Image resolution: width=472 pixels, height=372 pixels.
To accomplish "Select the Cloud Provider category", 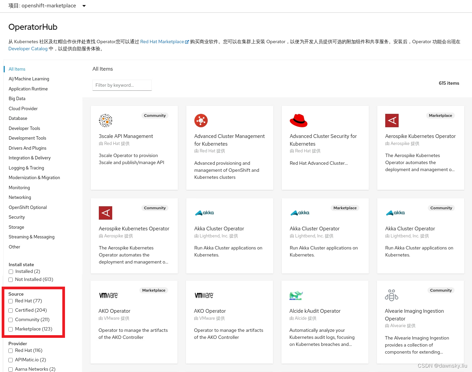I will coord(23,108).
